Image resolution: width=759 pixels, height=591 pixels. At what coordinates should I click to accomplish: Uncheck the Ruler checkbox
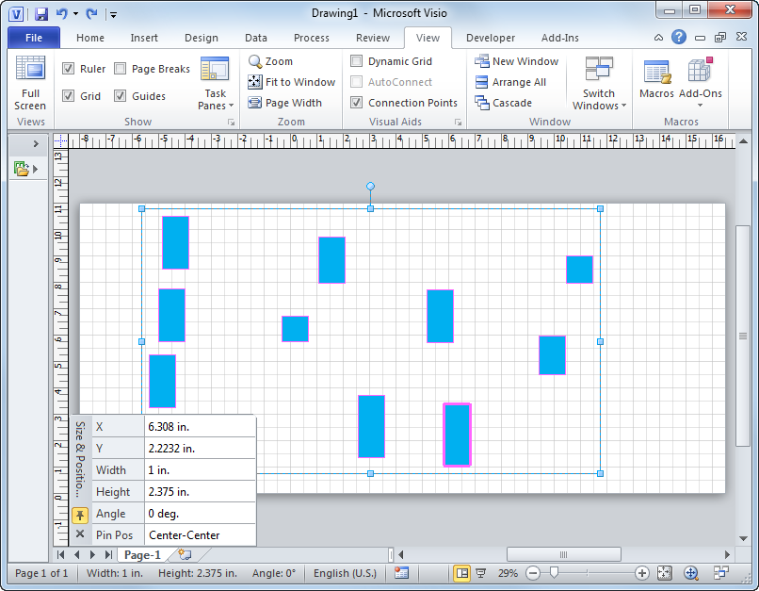69,69
